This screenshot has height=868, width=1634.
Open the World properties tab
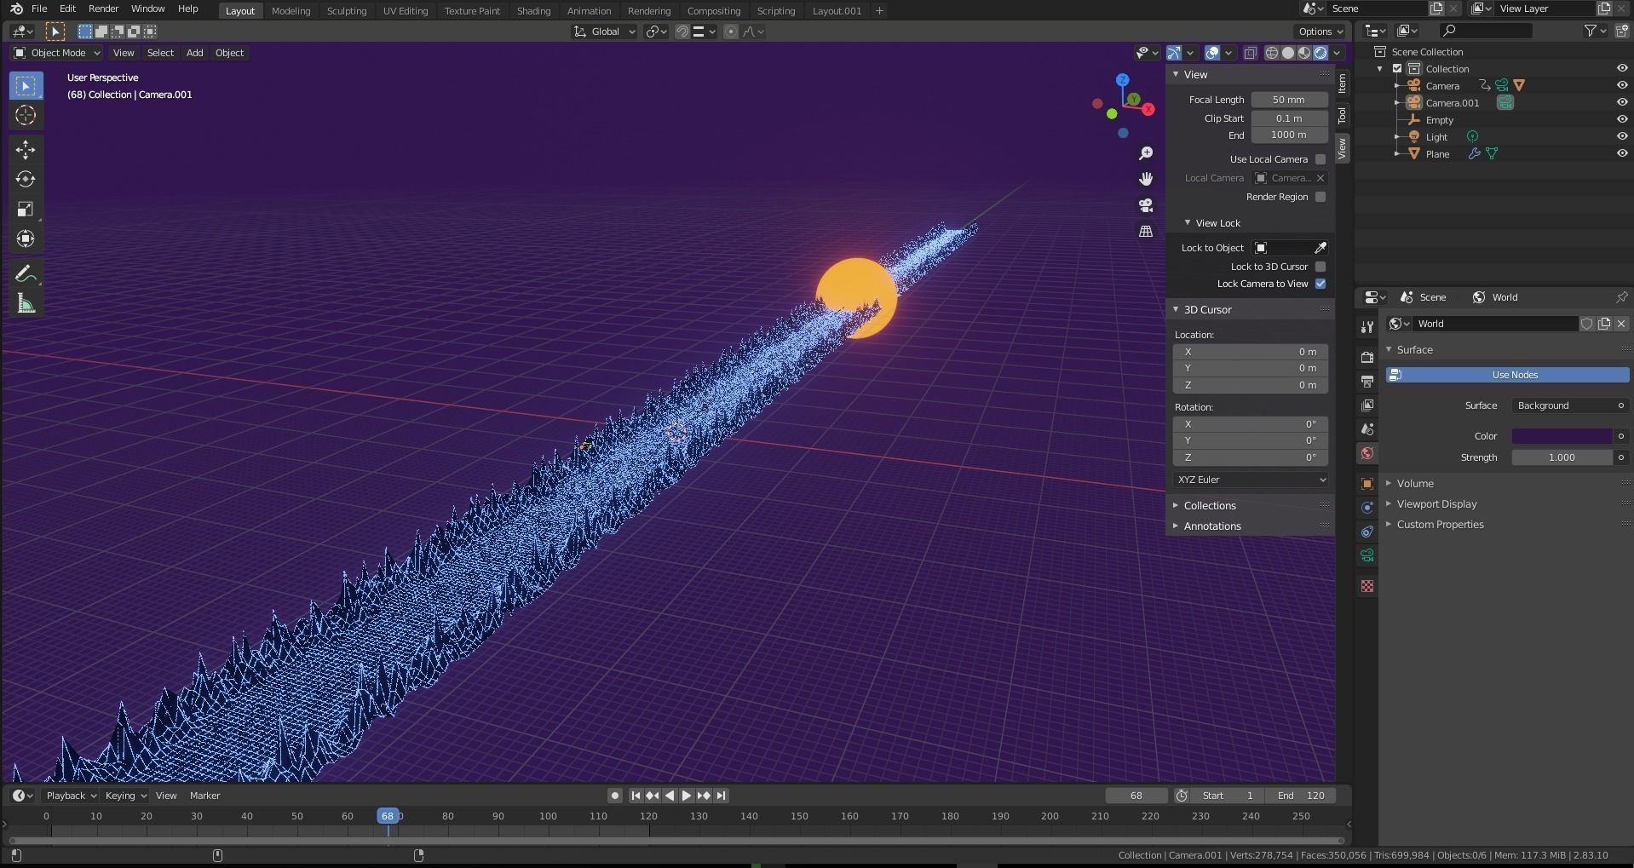1367,452
